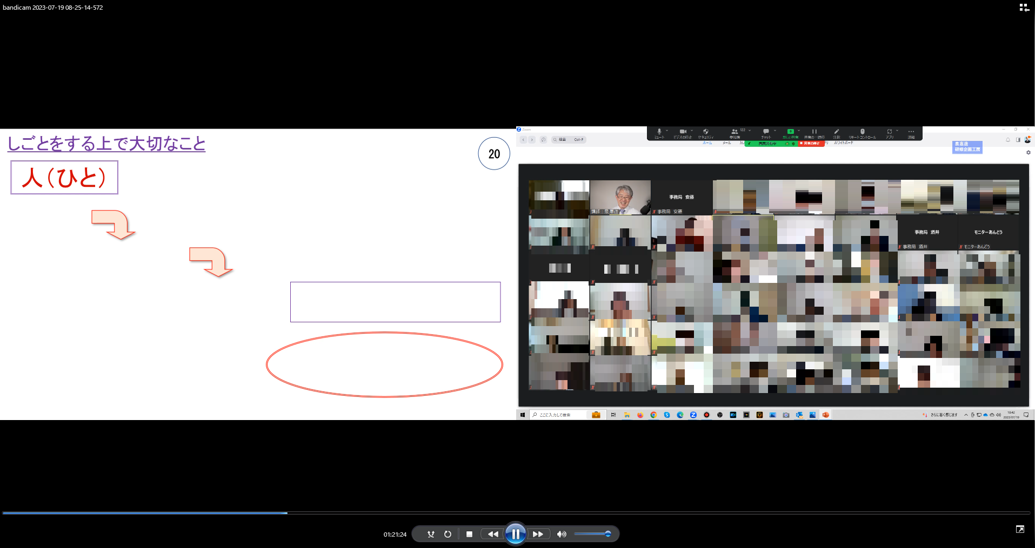Image resolution: width=1035 pixels, height=548 pixels.
Task: Turn on shuffle in the media player
Action: (x=431, y=534)
